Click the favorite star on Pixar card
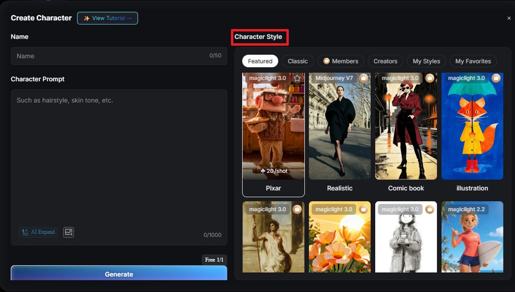This screenshot has height=292, width=515. coord(297,78)
